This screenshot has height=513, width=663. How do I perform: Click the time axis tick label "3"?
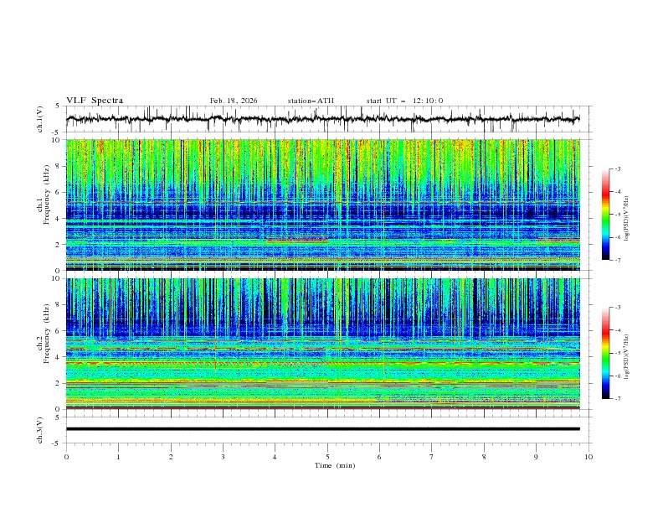coord(223,457)
